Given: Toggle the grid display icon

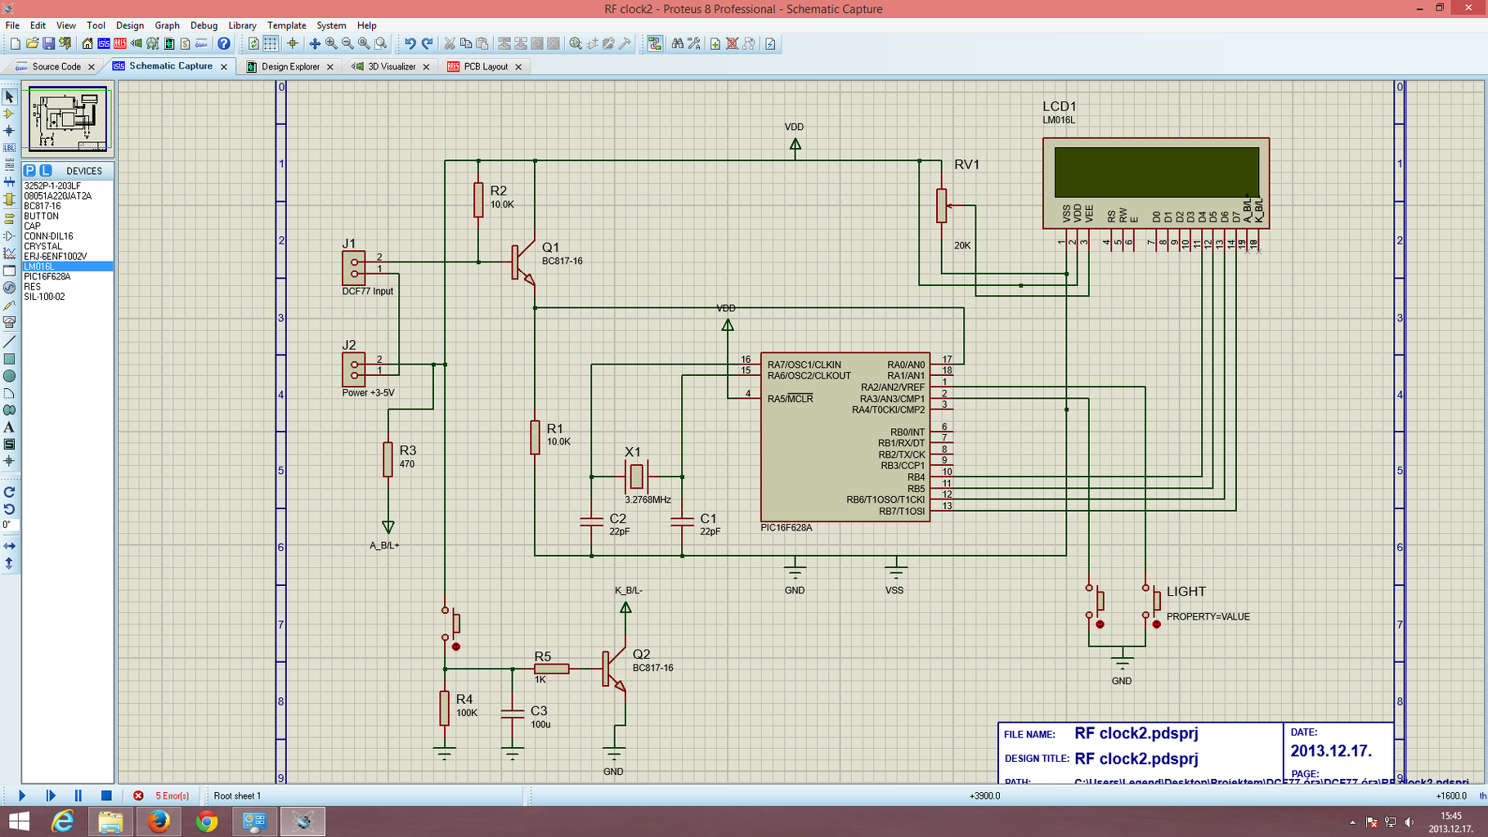Looking at the screenshot, I should click(271, 44).
